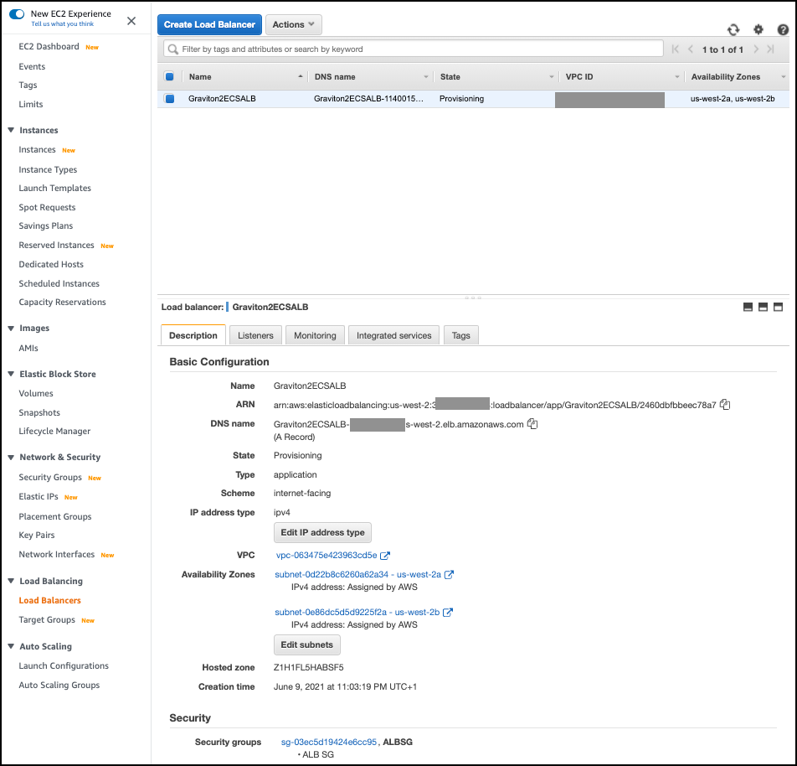
Task: Open vpc-063475e423963cd5e link
Action: pos(327,556)
